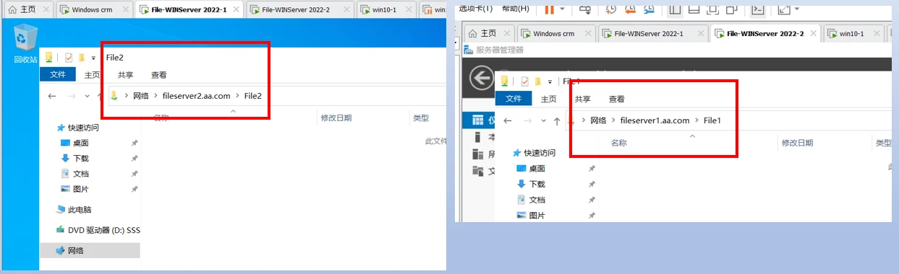Sort by 类型 column in File2 window
The width and height of the screenshot is (899, 274).
point(421,118)
